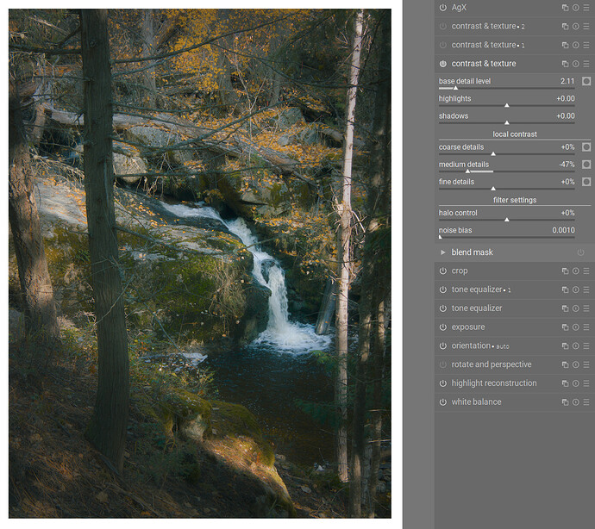Enable contrast & texture 2 module
Screen dimensions: 595x529
tap(443, 26)
